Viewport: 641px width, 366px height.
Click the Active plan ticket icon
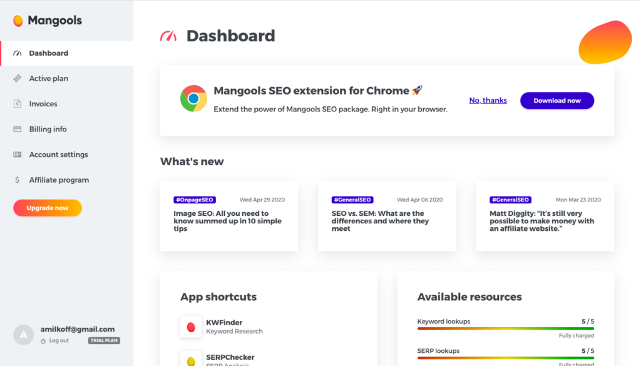(17, 78)
